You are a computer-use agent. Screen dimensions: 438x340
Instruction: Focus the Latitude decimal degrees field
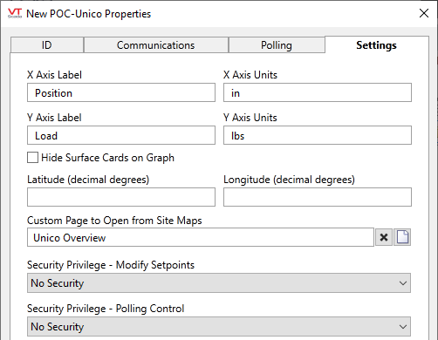tap(121, 197)
